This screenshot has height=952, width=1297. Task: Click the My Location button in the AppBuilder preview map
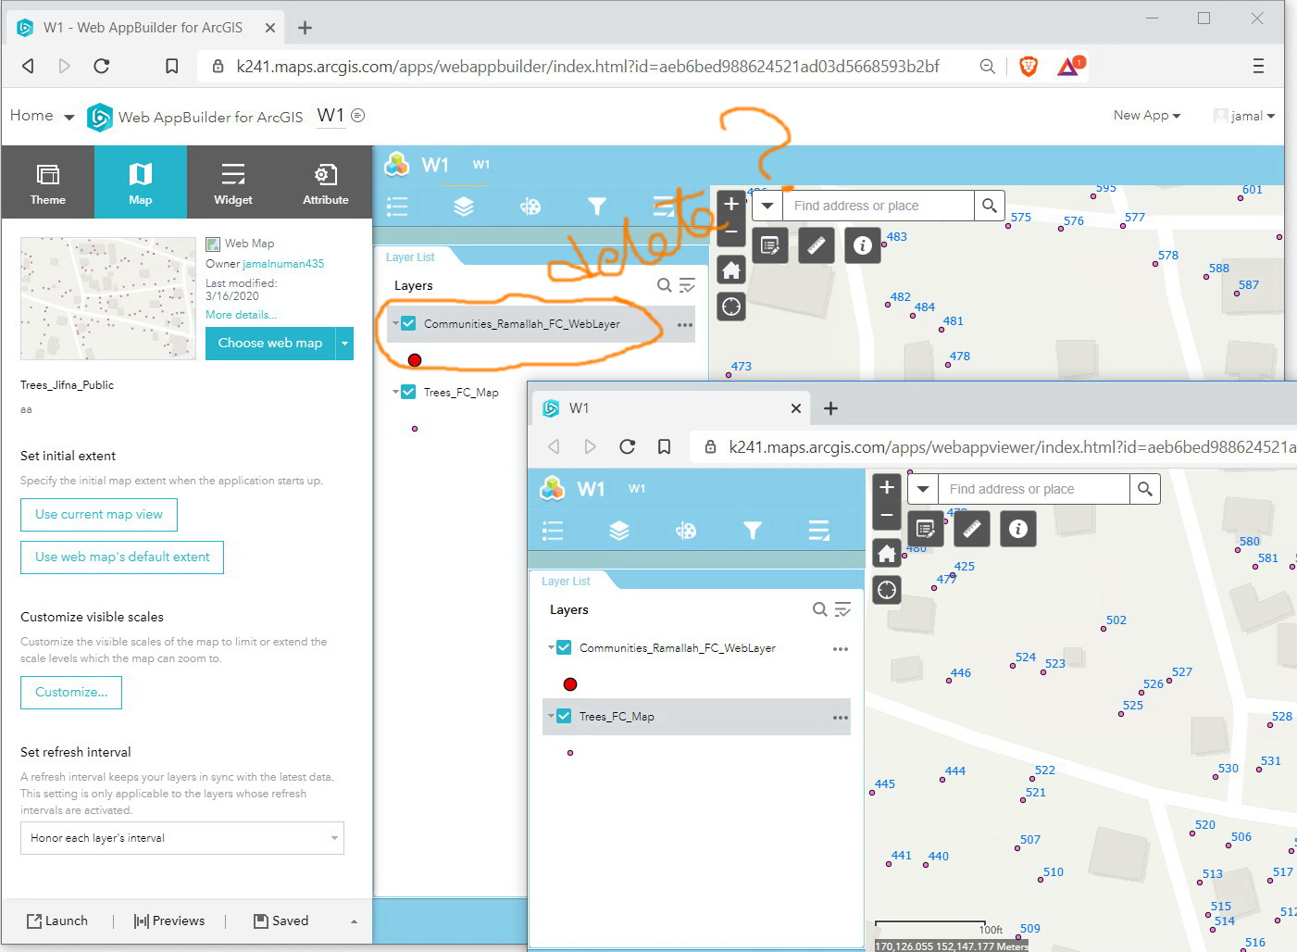(731, 307)
